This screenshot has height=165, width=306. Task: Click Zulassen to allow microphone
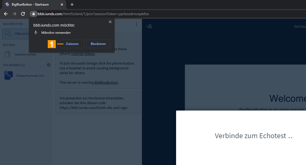(72, 44)
